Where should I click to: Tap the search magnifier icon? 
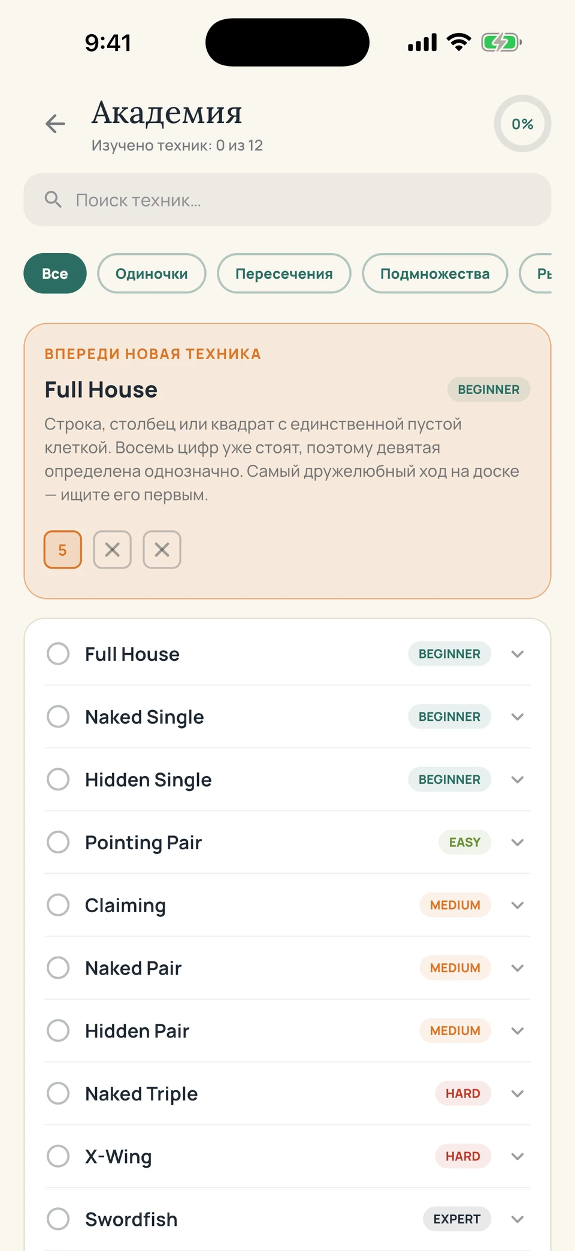point(53,200)
